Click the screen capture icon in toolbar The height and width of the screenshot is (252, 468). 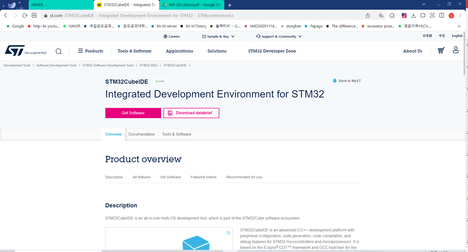(432, 15)
